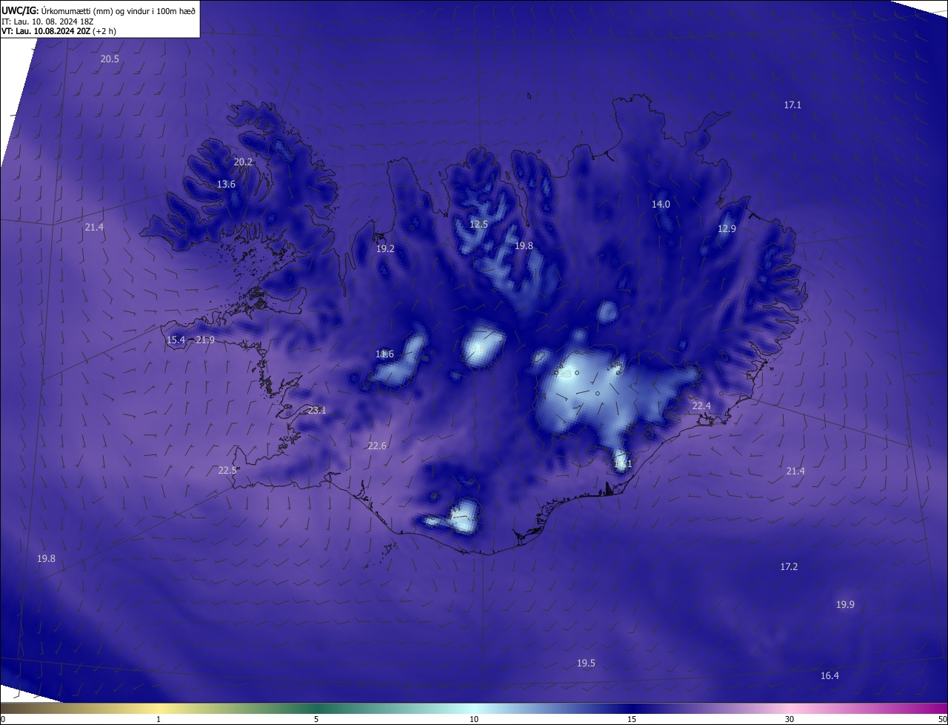This screenshot has height=725, width=948.
Task: Click the 17.2 value label on the map
Action: tap(789, 567)
